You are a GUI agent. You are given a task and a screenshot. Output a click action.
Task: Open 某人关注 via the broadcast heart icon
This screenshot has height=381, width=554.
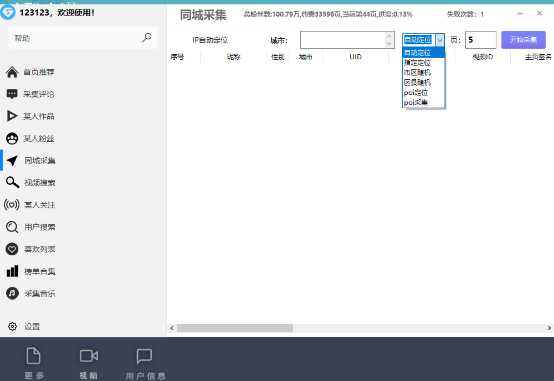tap(12, 205)
